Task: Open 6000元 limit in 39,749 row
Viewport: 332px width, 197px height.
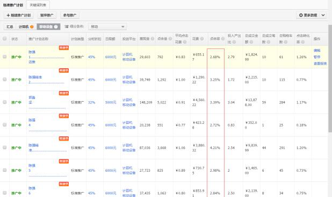Action: click(111, 80)
